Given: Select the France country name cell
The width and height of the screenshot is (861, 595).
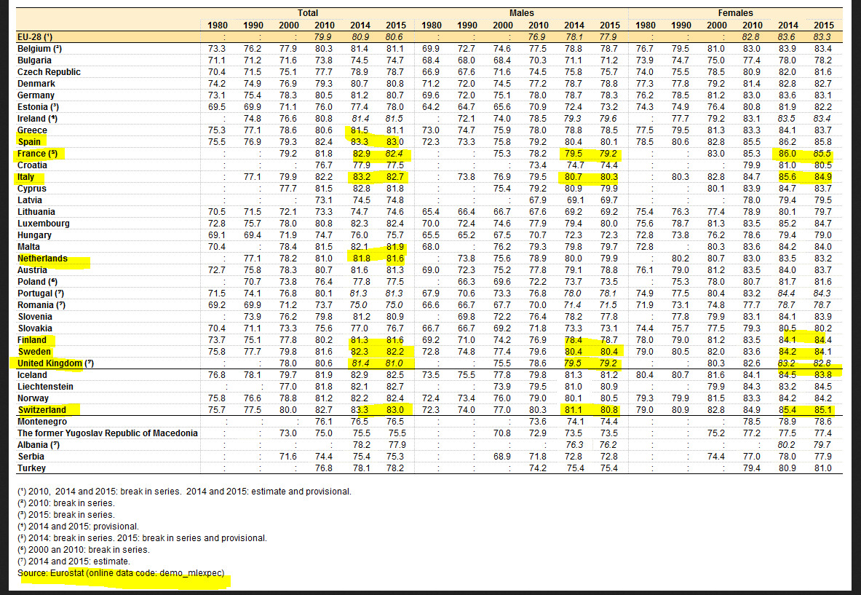Looking at the screenshot, I should coord(37,153).
